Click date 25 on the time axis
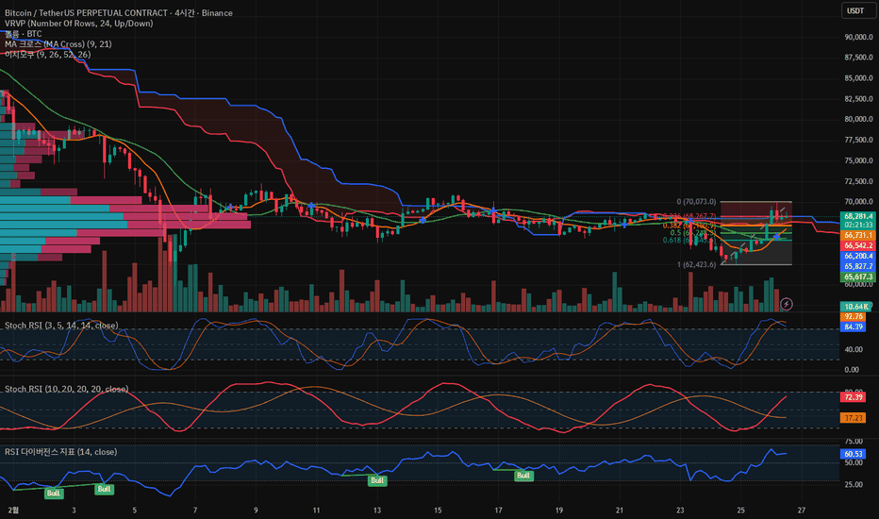 (x=740, y=510)
